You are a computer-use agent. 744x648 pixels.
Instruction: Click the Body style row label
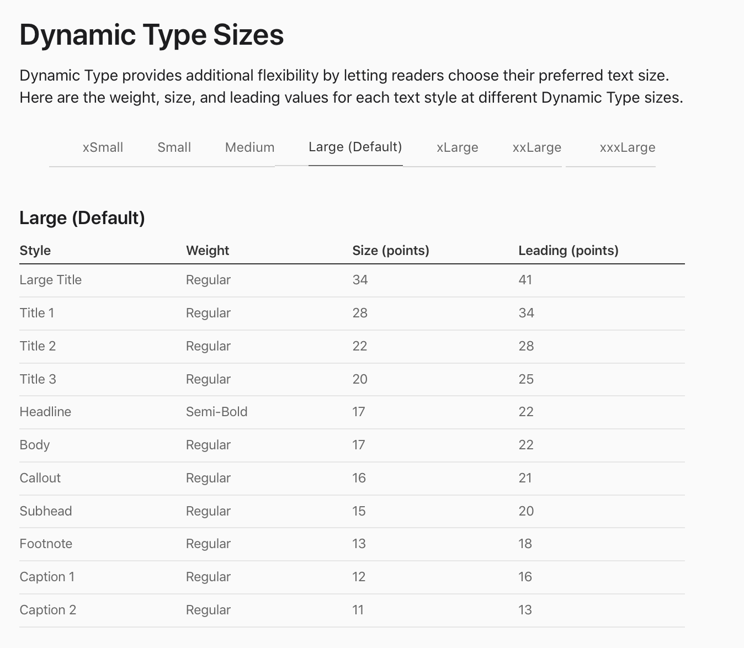pos(35,445)
